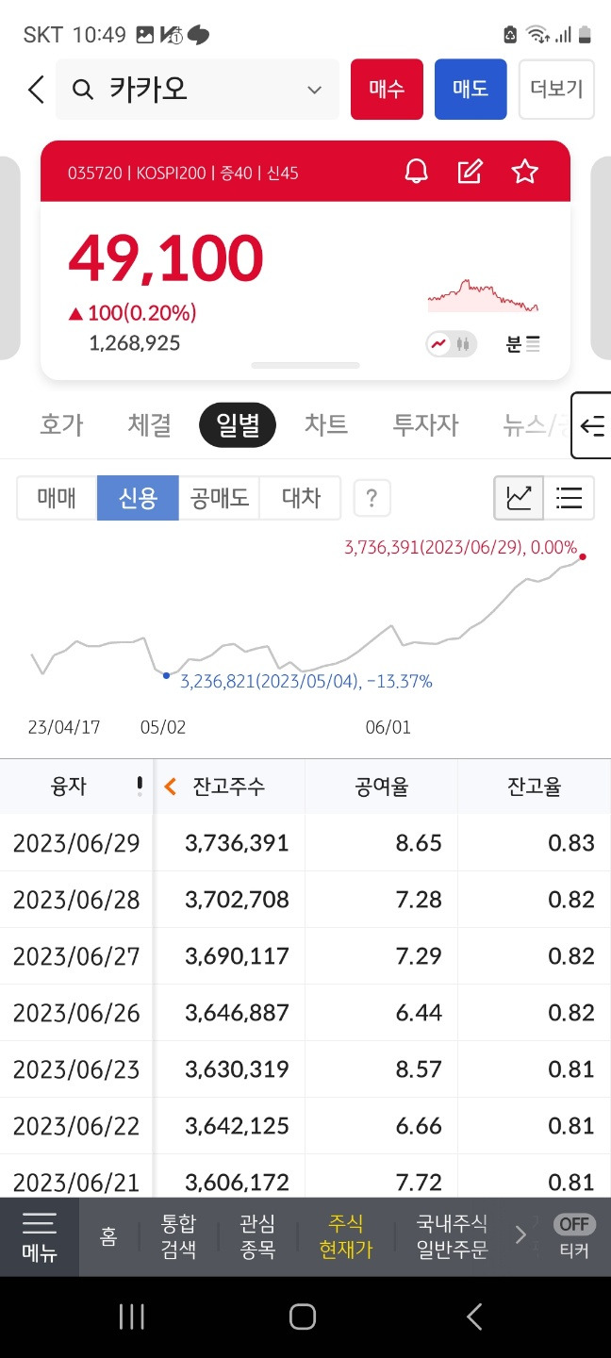611x1358 pixels.
Task: Open 국내주식 일반주문 in bottom bar
Action: tap(453, 1237)
